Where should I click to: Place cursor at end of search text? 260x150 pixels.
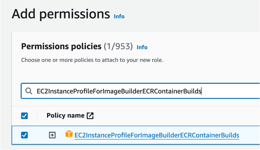pyautogui.click(x=202, y=91)
